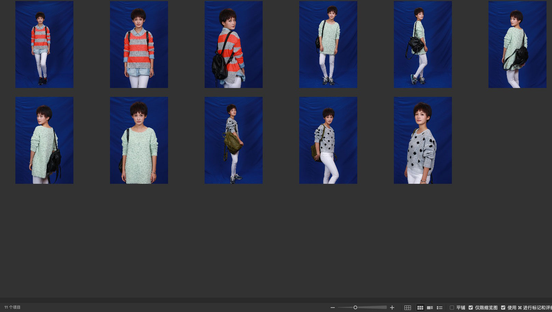Screen dimensions: 552x312
Task: Click the 11 个项目 item count label
Action: coord(13,307)
